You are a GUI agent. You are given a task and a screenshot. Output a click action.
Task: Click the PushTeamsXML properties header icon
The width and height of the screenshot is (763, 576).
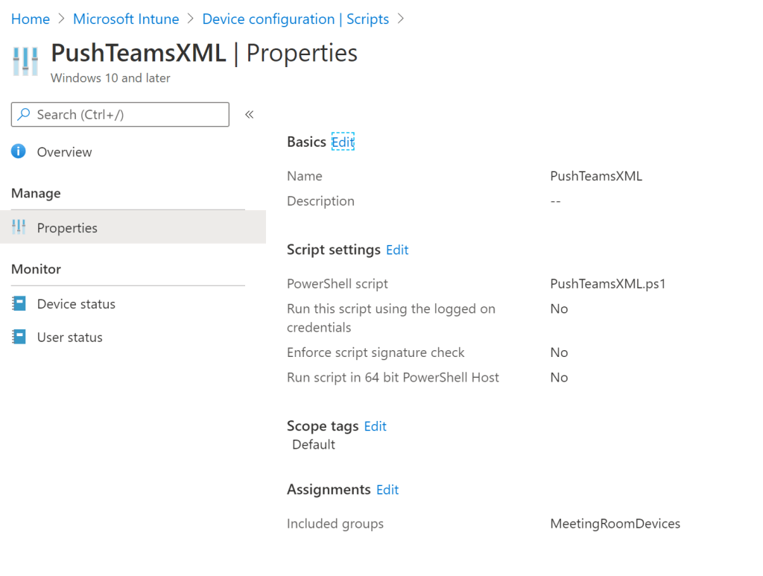(25, 61)
